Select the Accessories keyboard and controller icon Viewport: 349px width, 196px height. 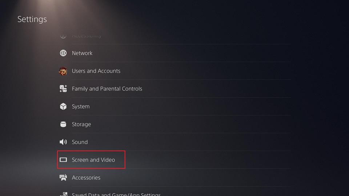[63, 177]
